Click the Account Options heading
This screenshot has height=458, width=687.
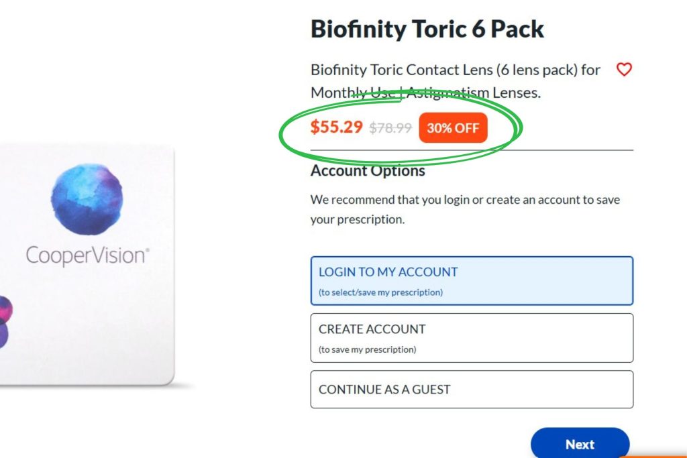[x=368, y=171]
